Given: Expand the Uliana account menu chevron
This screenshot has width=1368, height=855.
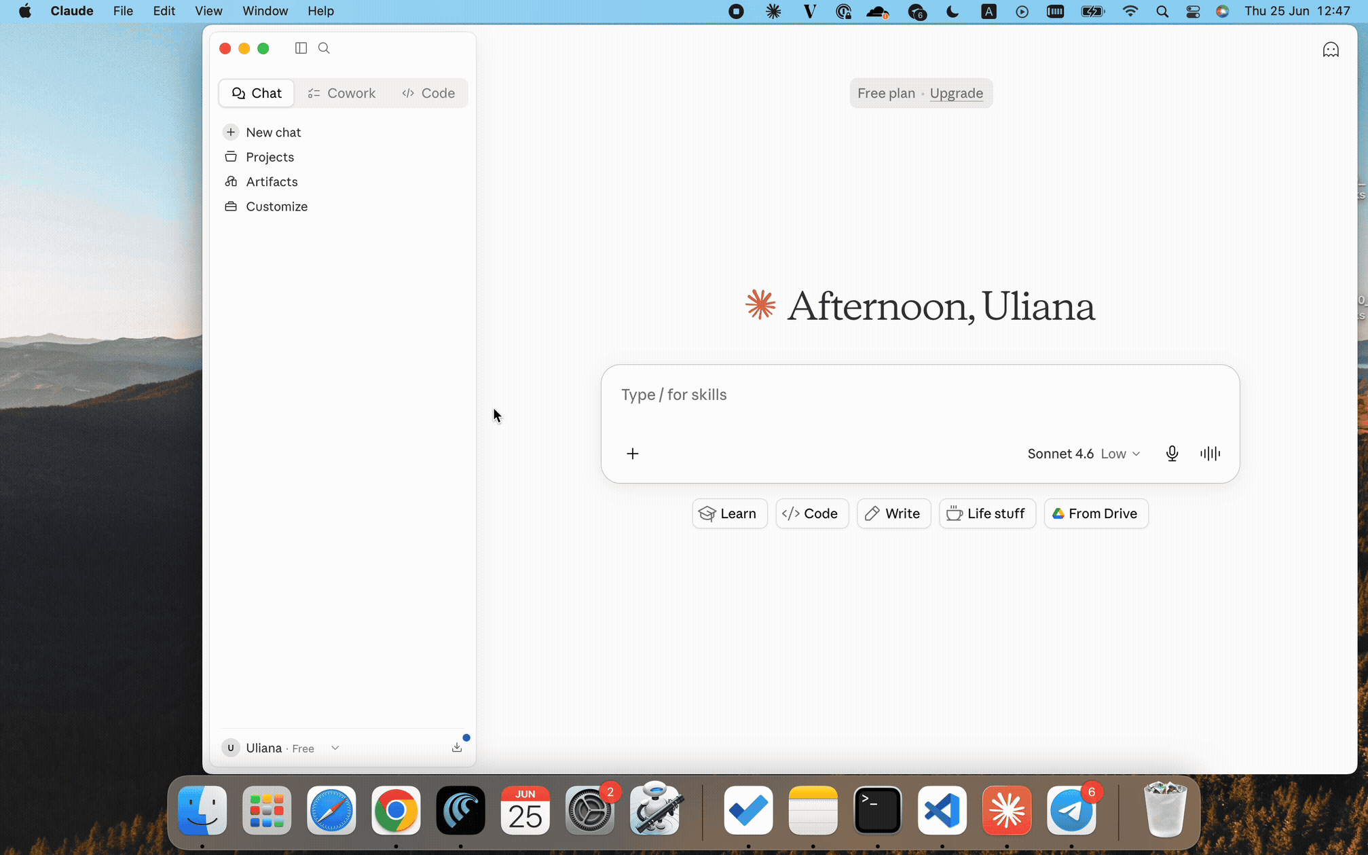Looking at the screenshot, I should coord(335,748).
